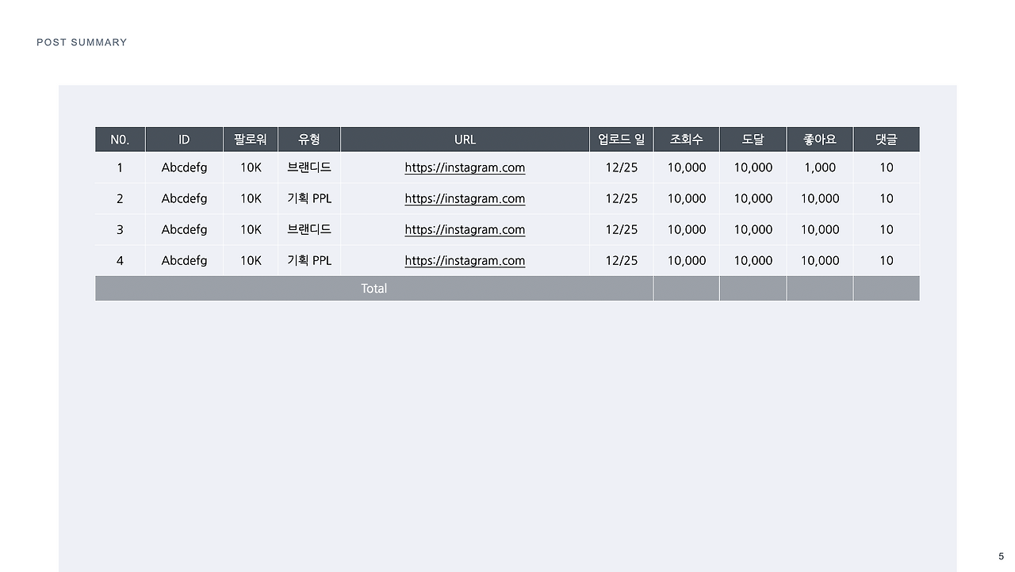
Task: Click the 좋아요 value 10,000 in row 3
Action: pos(820,229)
